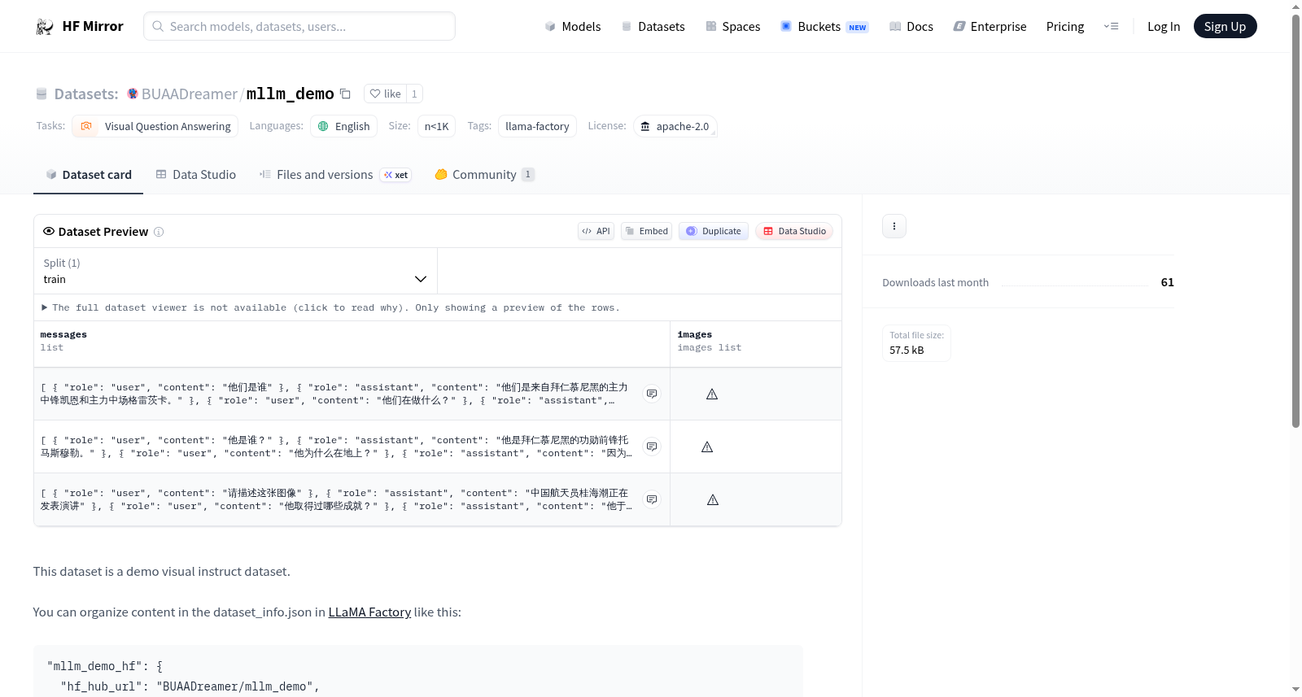This screenshot has height=697, width=1302.
Task: Open the Split train dropdown
Action: pos(236,271)
